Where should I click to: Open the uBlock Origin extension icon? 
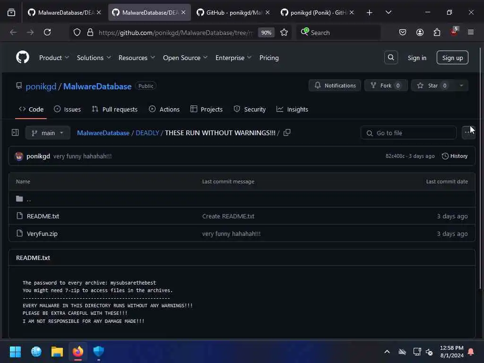(454, 32)
